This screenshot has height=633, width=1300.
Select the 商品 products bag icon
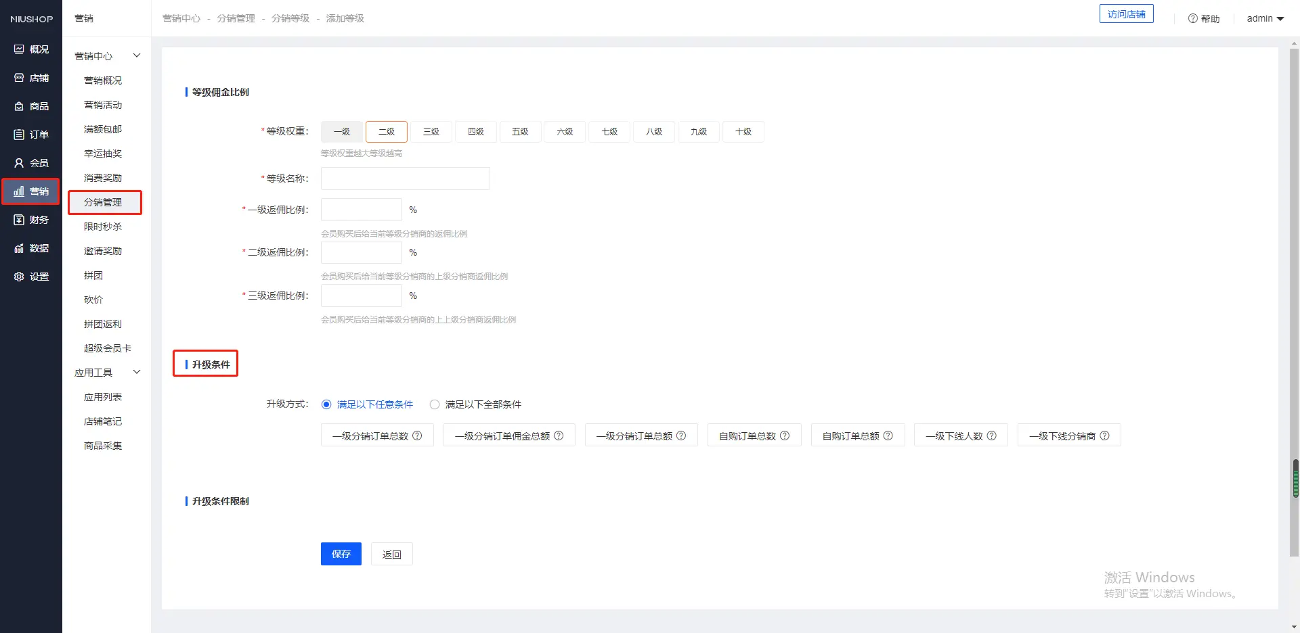[x=19, y=106]
